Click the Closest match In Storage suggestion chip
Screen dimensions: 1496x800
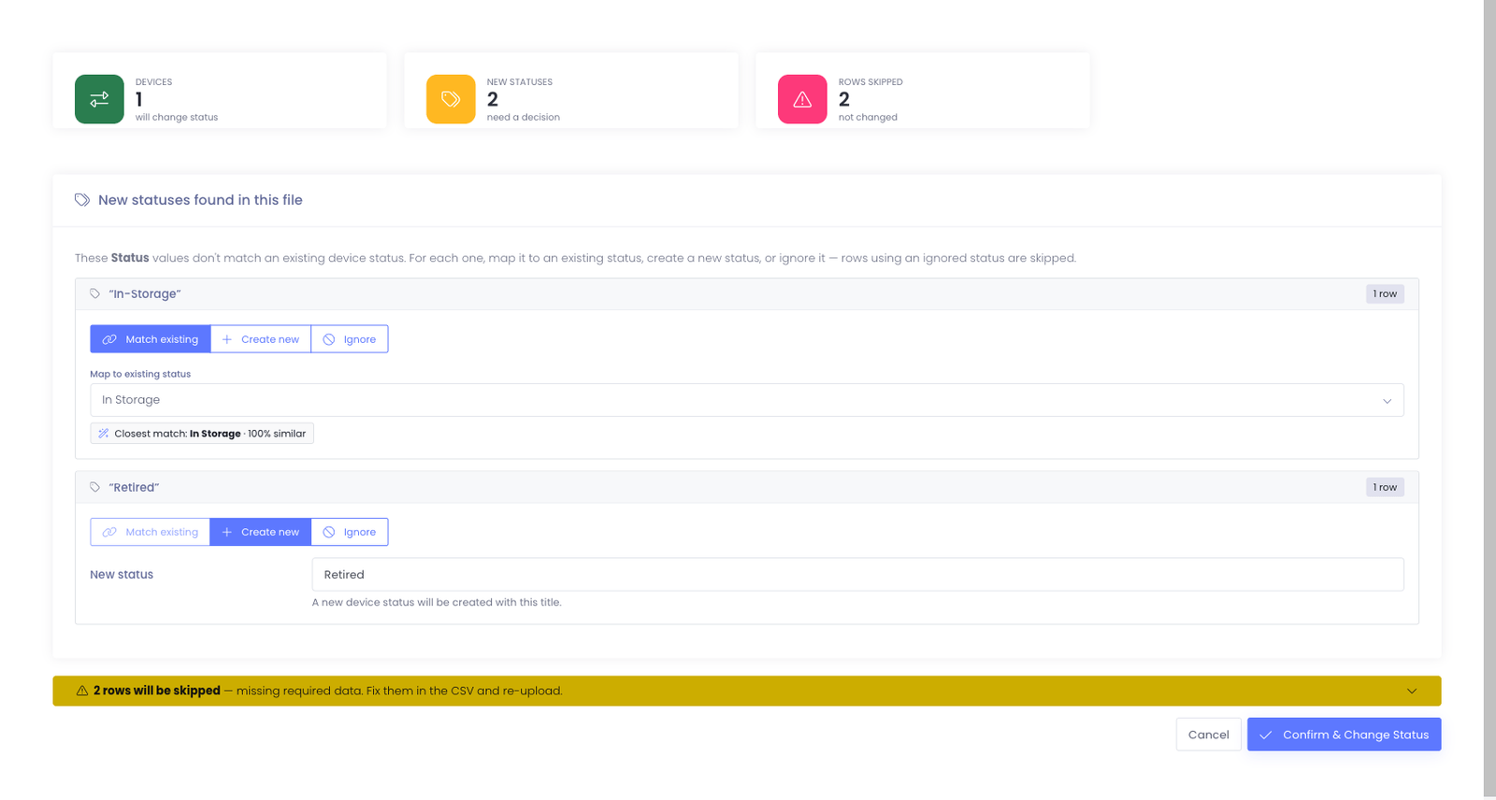click(x=202, y=434)
